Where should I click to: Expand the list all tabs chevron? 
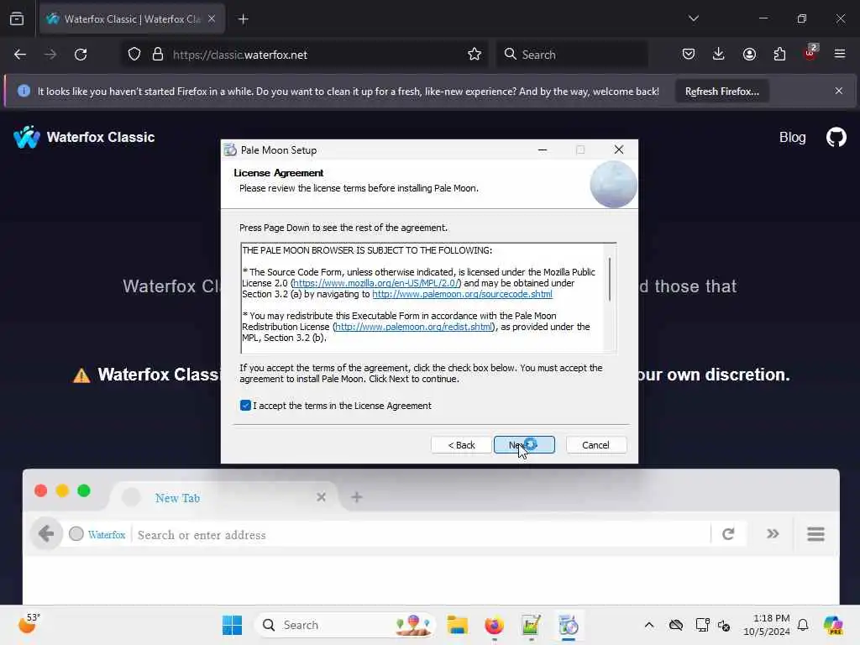[693, 18]
